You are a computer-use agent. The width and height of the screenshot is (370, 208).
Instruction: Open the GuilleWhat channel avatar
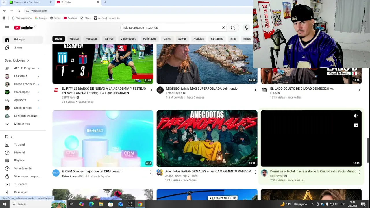pos(264,173)
